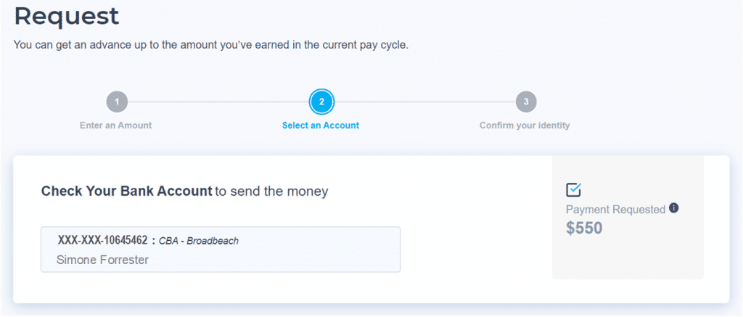743x317 pixels.
Task: Click the Request page heading
Action: tap(66, 16)
